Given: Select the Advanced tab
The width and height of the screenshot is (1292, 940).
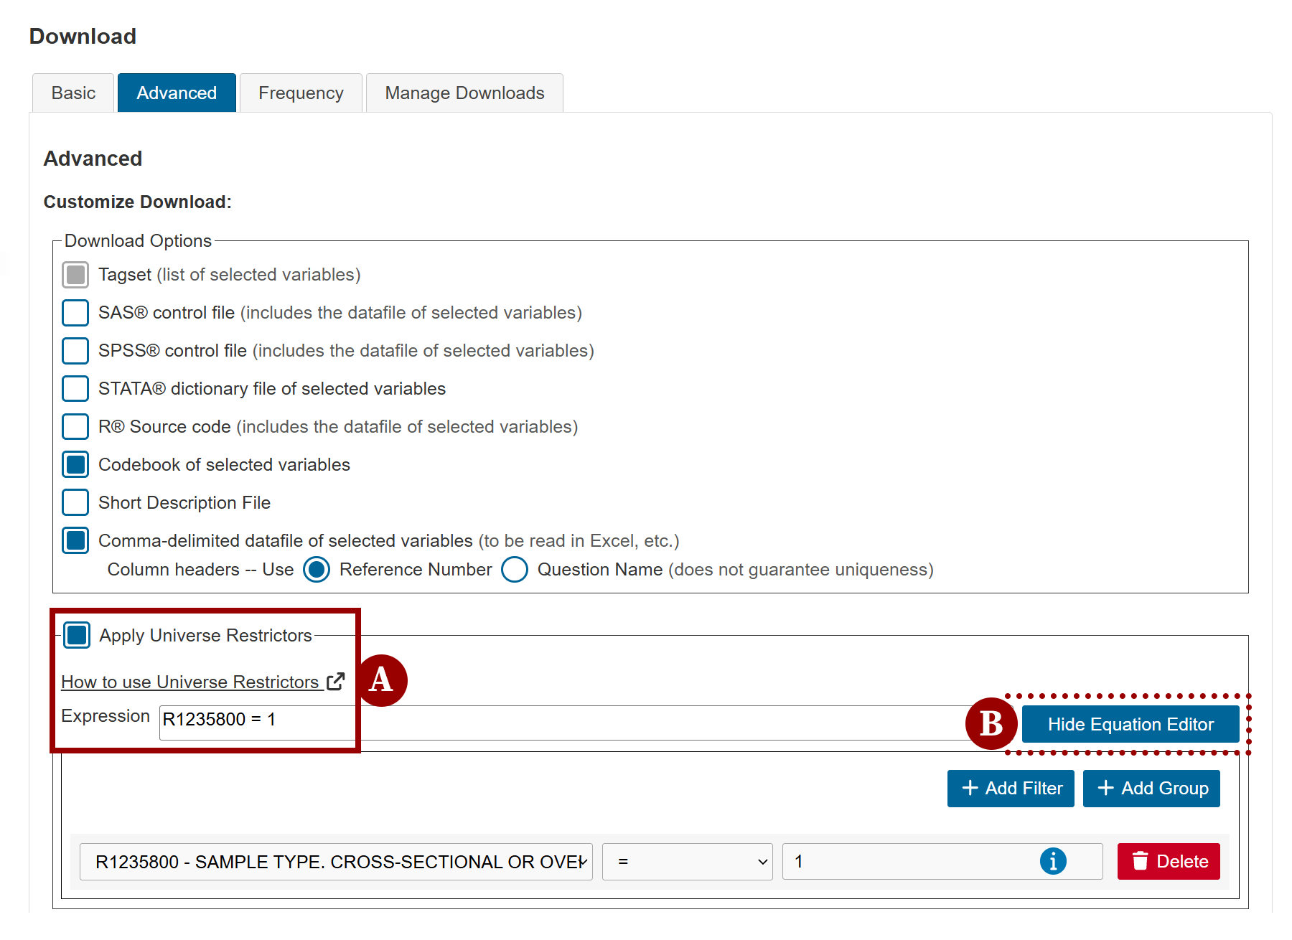Looking at the screenshot, I should click(x=177, y=93).
